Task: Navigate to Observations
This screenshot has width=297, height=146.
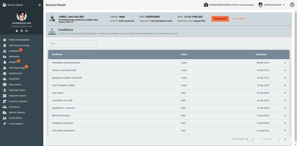Action: (x=15, y=85)
